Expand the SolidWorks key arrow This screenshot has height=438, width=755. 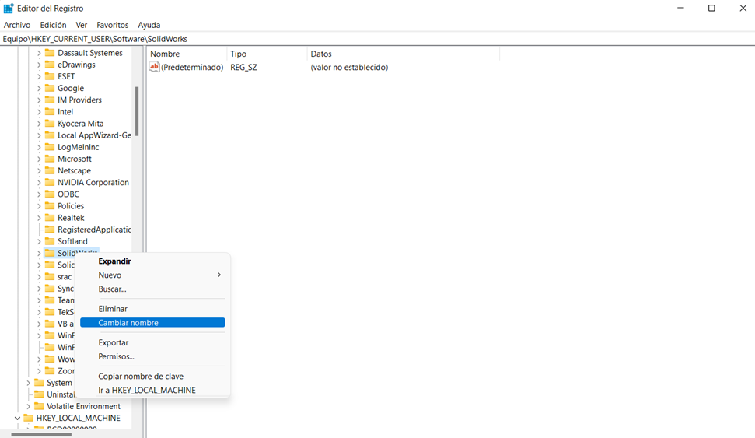click(39, 254)
